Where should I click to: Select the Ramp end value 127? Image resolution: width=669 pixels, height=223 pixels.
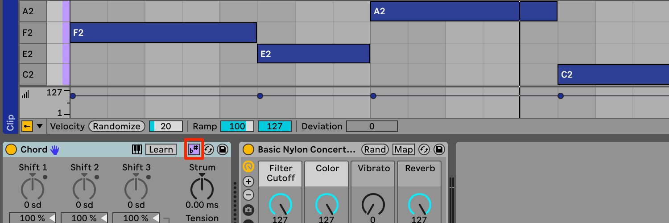tap(275, 126)
